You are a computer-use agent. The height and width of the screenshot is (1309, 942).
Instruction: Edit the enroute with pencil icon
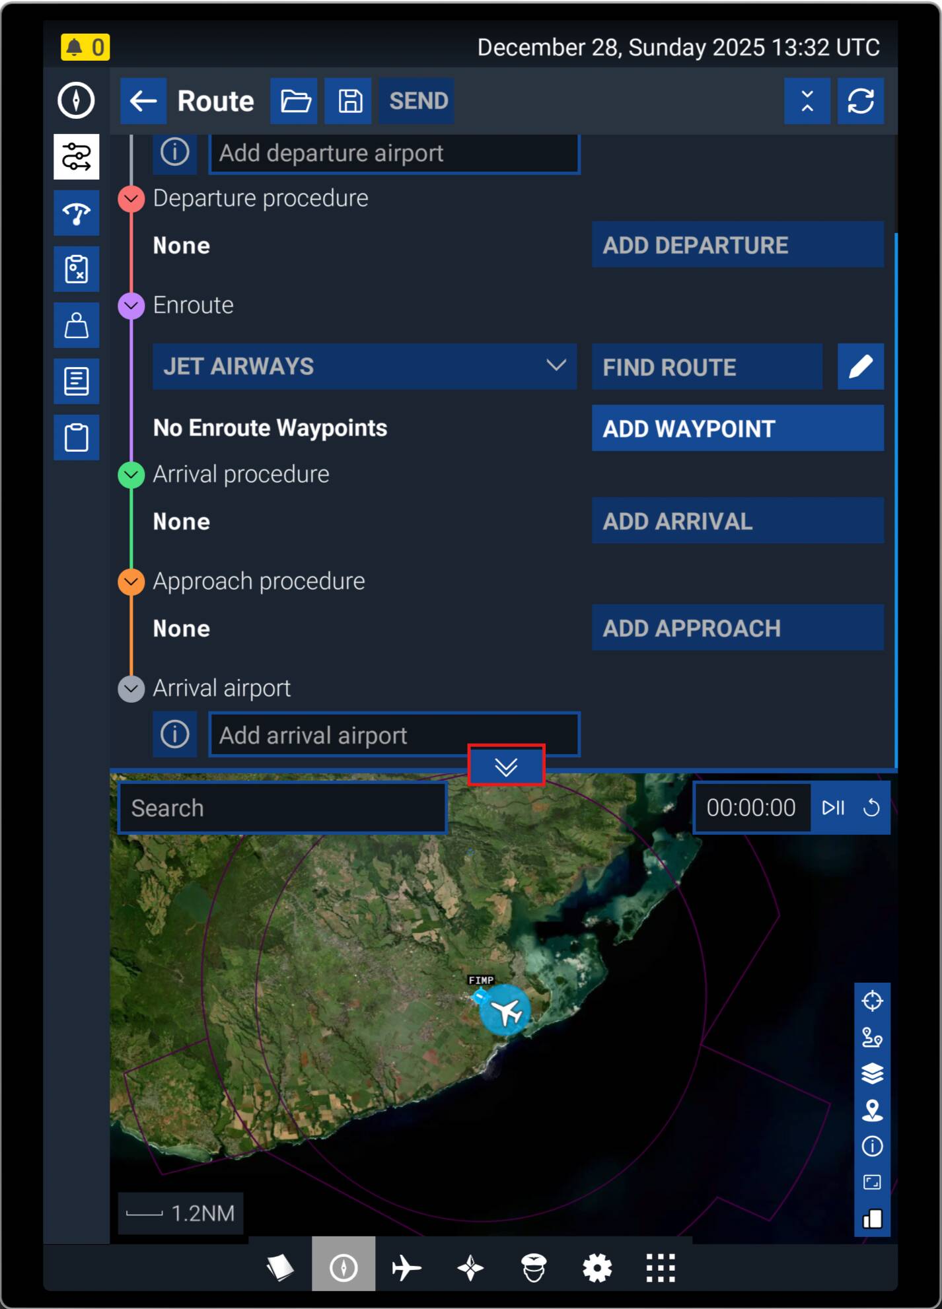[x=861, y=367]
